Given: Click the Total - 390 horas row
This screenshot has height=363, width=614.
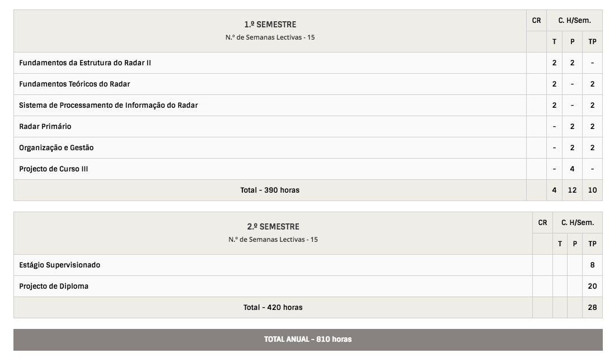Looking at the screenshot, I should 270,190.
